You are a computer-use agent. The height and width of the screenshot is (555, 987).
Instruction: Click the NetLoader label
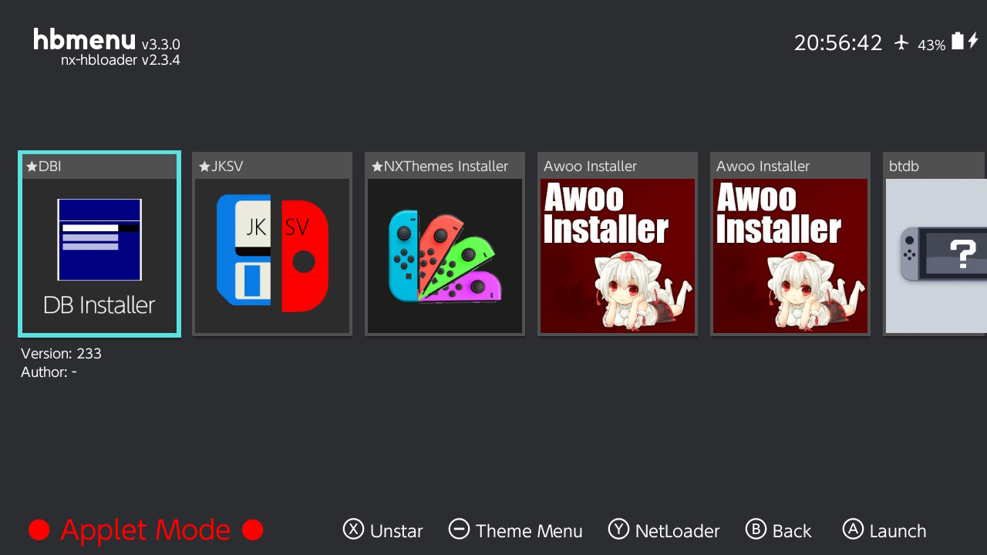pyautogui.click(x=678, y=531)
